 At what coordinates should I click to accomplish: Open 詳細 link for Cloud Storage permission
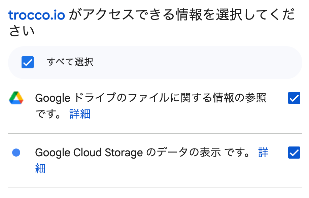pyautogui.click(x=263, y=153)
